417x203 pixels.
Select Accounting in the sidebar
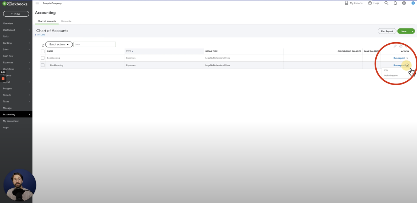16,114
